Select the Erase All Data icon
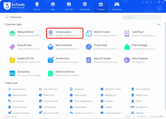Screen dimensions: 166x119 click(x=12, y=47)
